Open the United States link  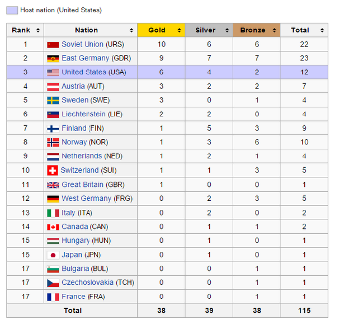(x=84, y=72)
